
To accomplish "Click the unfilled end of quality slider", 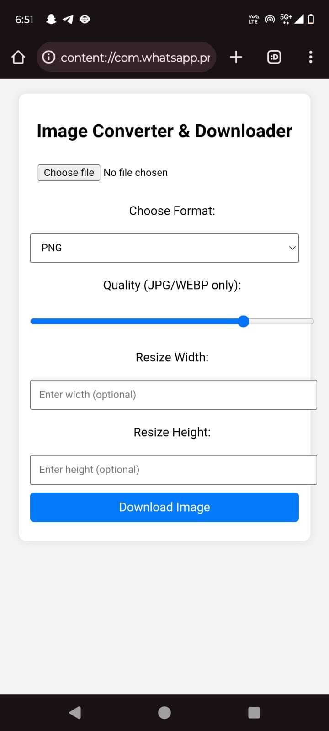I will [x=292, y=322].
